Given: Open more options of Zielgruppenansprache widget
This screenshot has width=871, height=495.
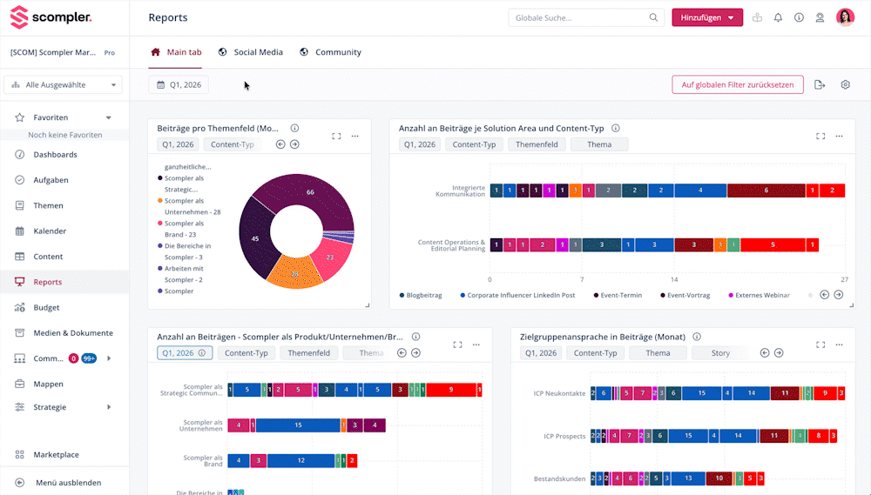Looking at the screenshot, I should click(x=840, y=344).
